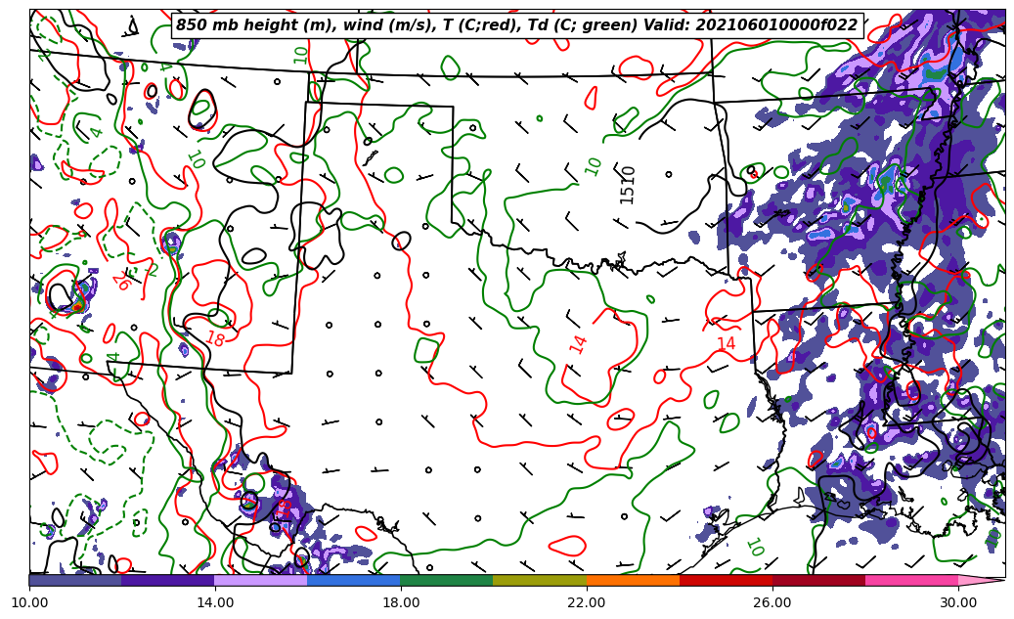Select the olive-yellow colorbar segment
The image size is (1014, 619).
pos(539,580)
